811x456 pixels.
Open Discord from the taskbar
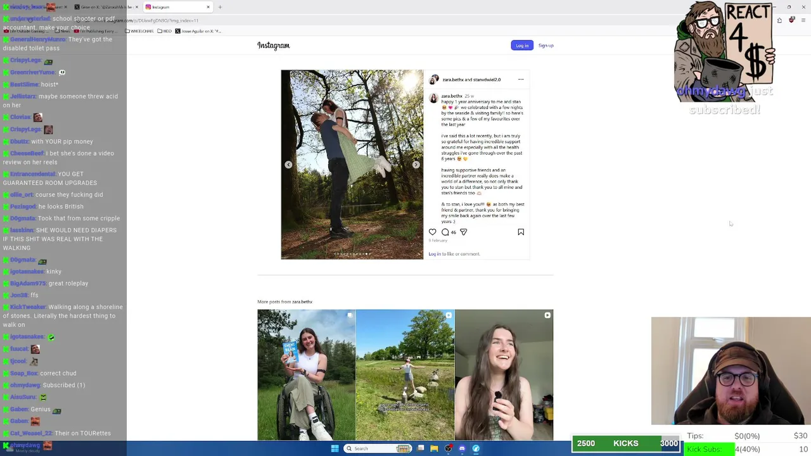click(462, 448)
